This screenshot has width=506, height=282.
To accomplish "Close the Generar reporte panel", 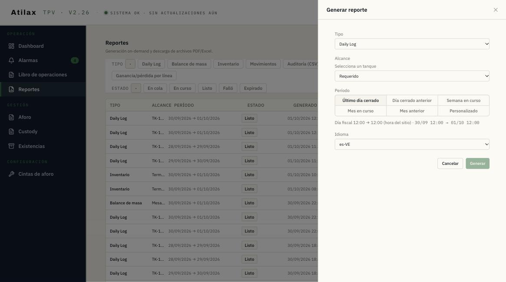I will pos(496,10).
